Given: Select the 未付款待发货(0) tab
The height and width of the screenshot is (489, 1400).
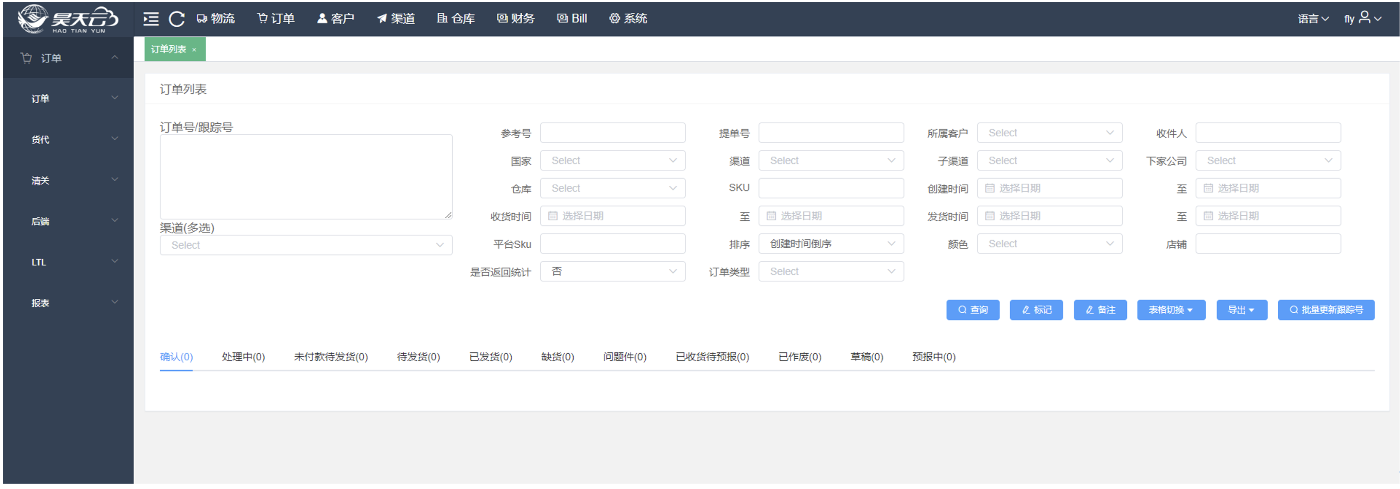Looking at the screenshot, I should (x=331, y=357).
